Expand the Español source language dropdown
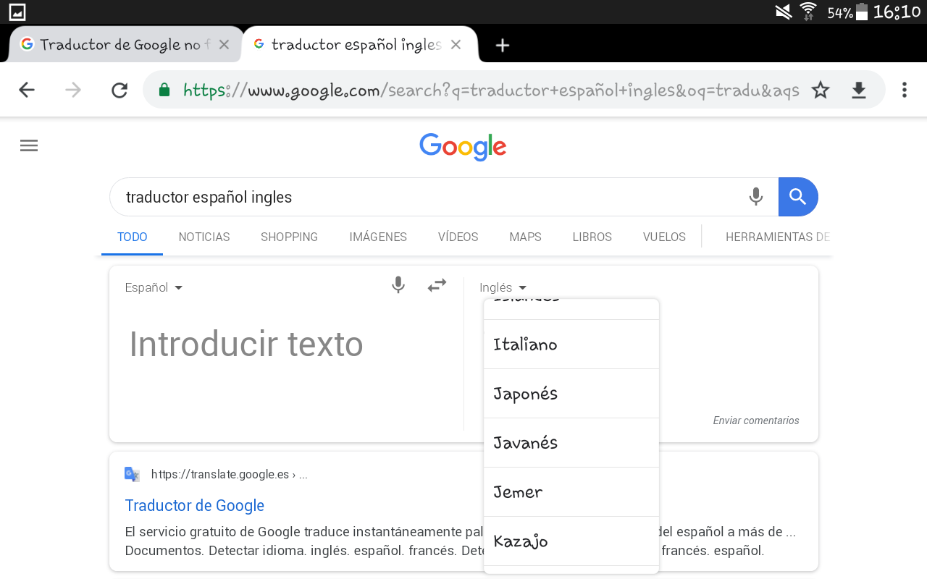Screen dimensions: 927x579 coord(154,287)
